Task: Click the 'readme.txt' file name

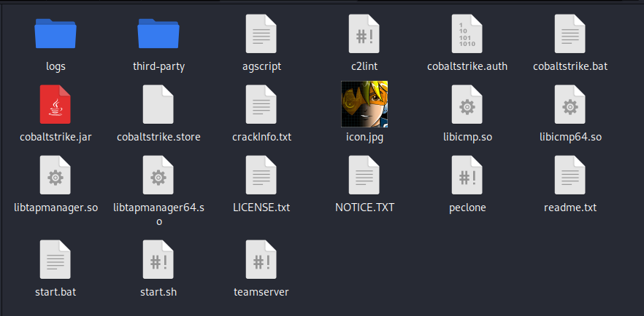Action: pos(570,208)
